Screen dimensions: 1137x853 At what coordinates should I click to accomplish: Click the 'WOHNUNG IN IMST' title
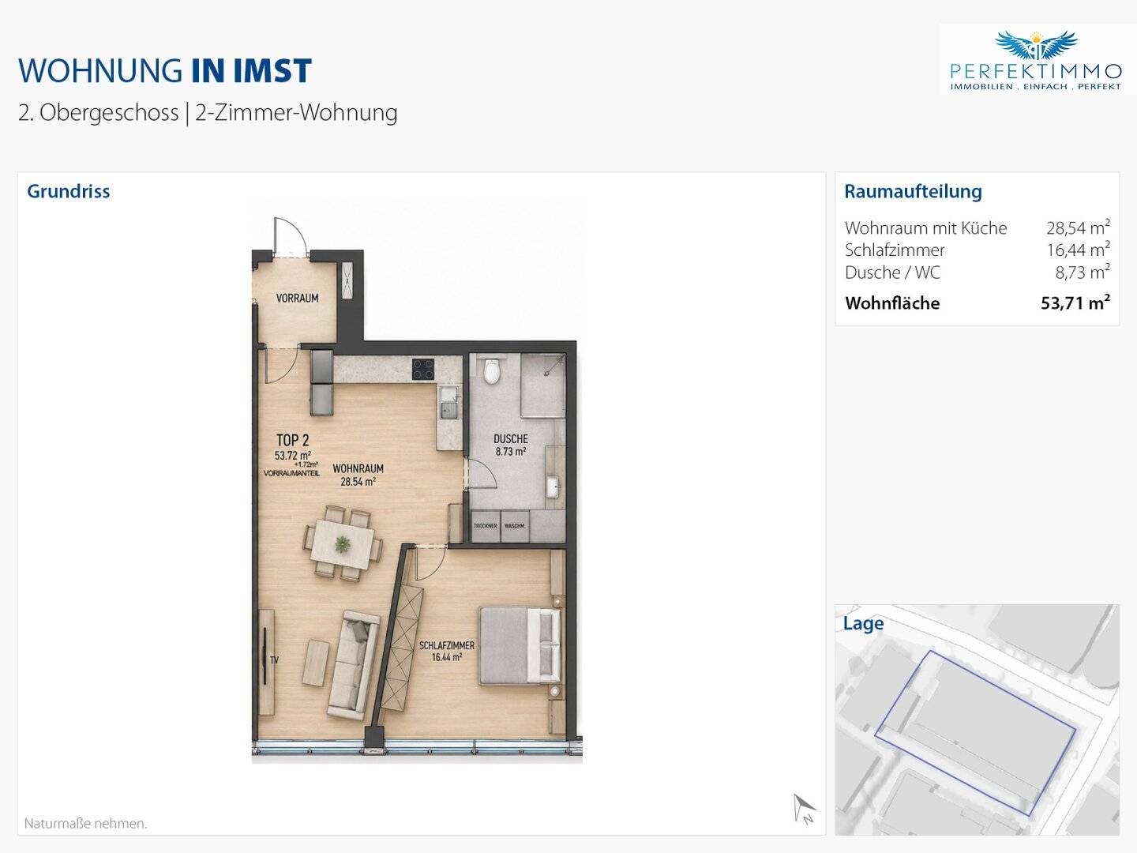pyautogui.click(x=165, y=70)
